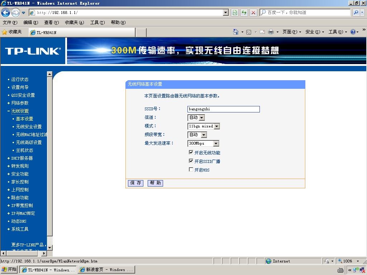The width and height of the screenshot is (367, 275).
Task: Open the 无线安全设置 submenu item
Action: tap(29, 127)
